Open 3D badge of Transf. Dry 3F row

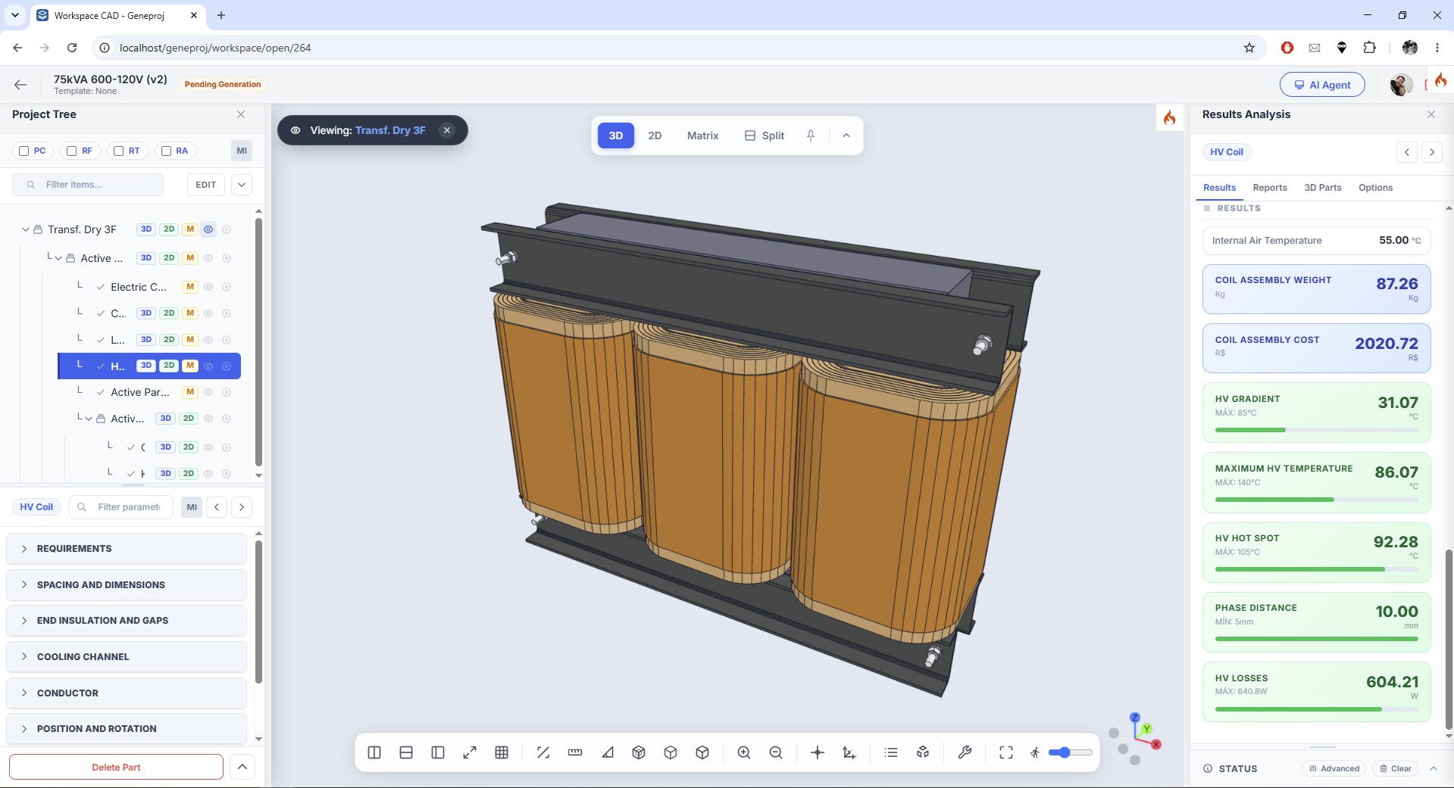146,229
